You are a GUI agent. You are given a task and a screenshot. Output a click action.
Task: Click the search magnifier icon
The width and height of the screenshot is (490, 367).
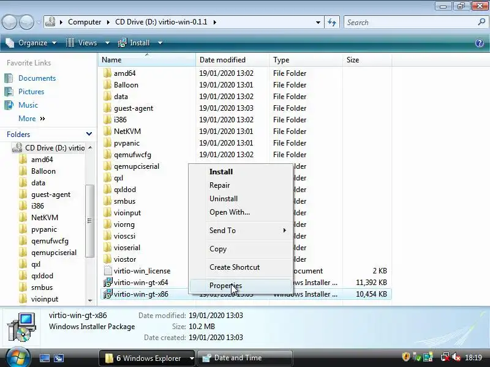tap(481, 22)
